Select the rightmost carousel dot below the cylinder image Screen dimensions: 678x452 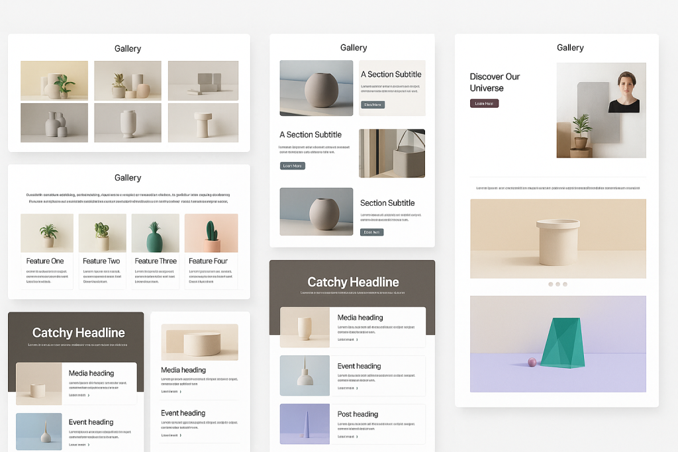point(565,285)
